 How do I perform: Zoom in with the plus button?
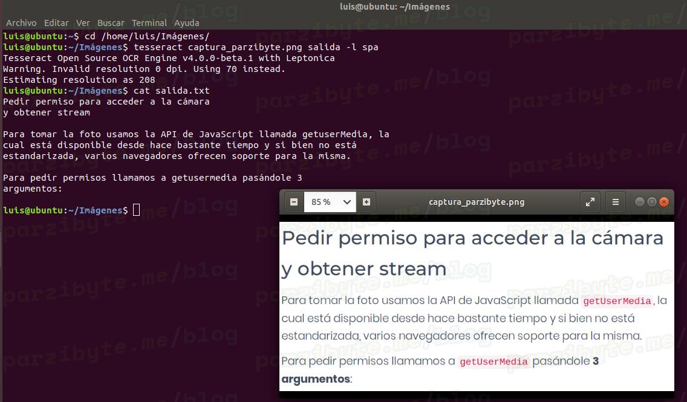pos(366,202)
